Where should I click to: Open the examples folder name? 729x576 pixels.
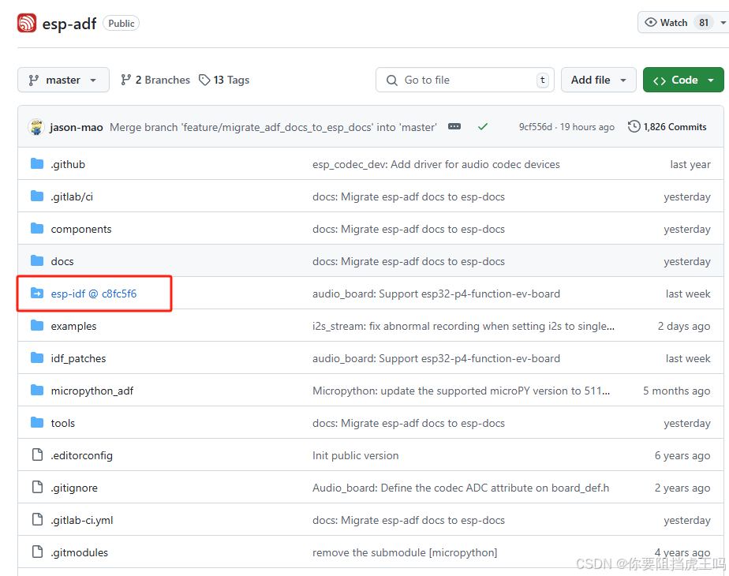73,326
